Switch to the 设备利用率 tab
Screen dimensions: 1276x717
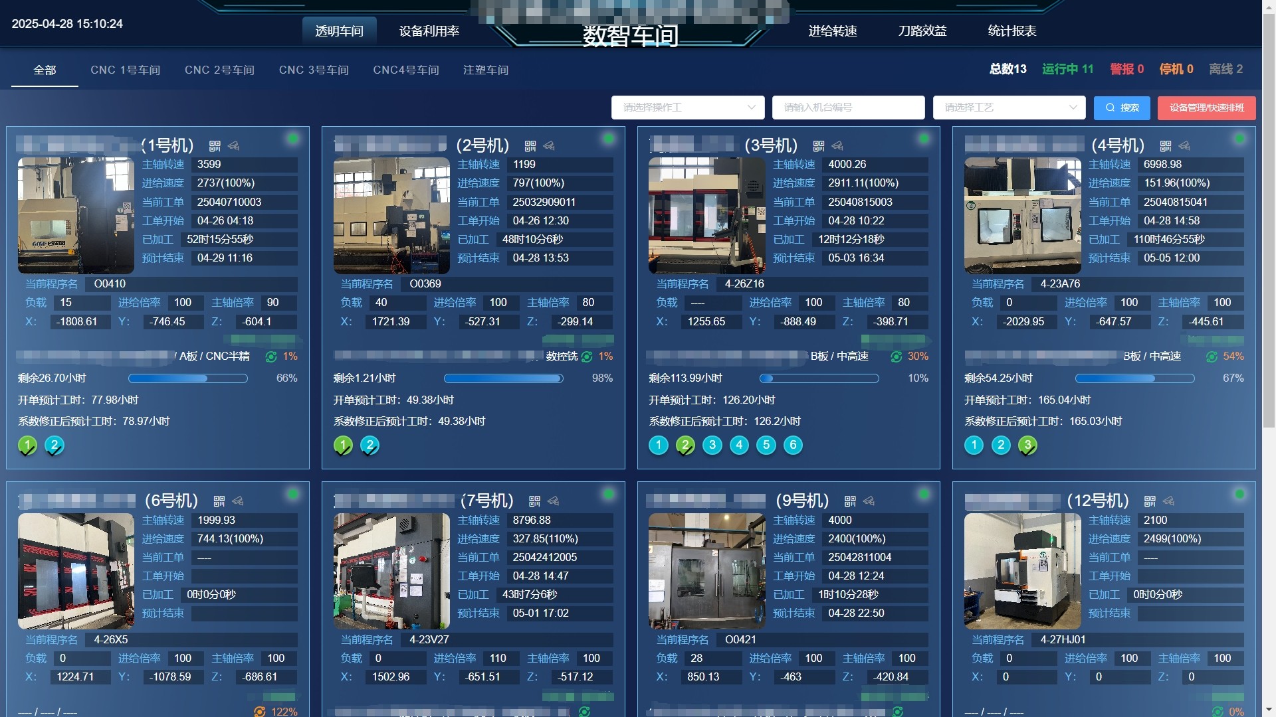pos(429,31)
